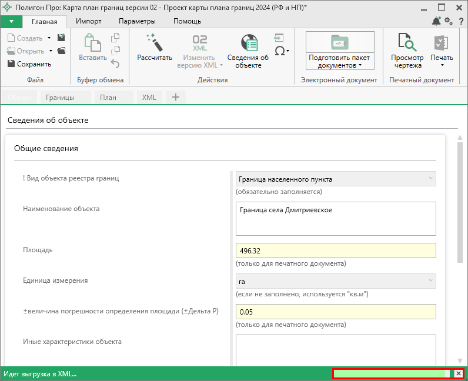Click the undo arrow in Буфер обмена

115,64
